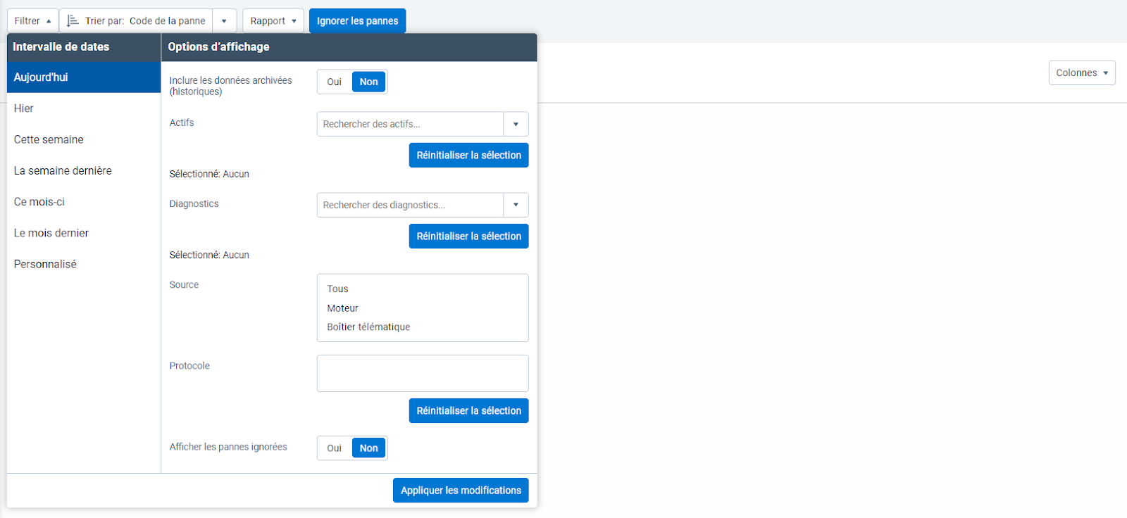Select Moteur in the Source list
This screenshot has height=518, width=1127.
[423, 308]
